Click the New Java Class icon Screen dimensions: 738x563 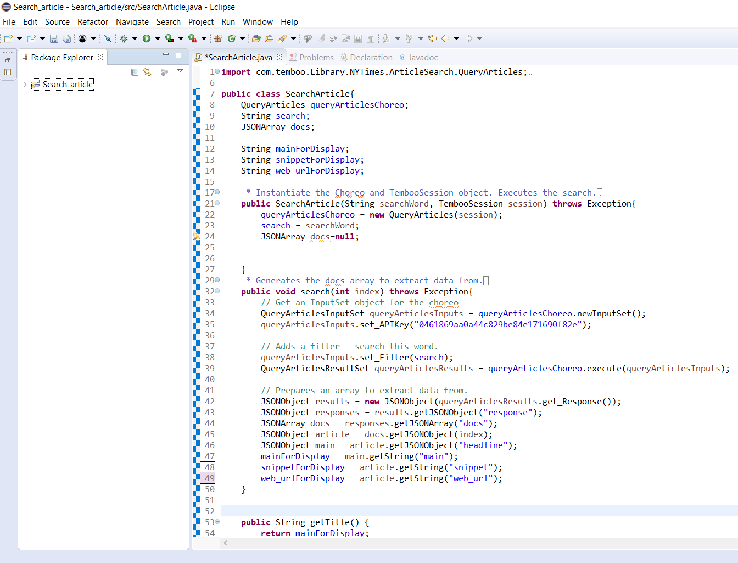click(232, 38)
